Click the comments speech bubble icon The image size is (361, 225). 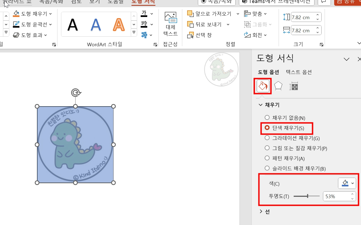click(324, 1)
